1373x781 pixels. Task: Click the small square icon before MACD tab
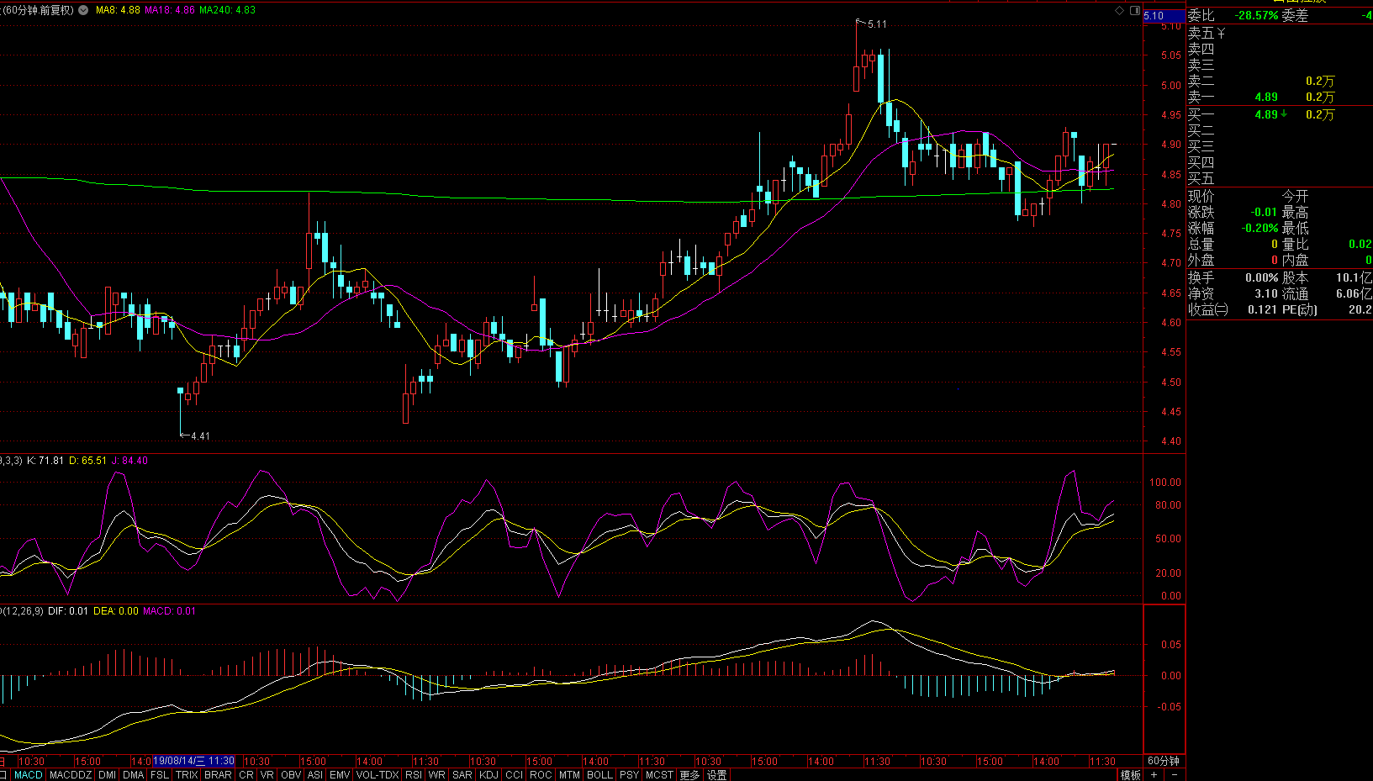click(x=3, y=775)
